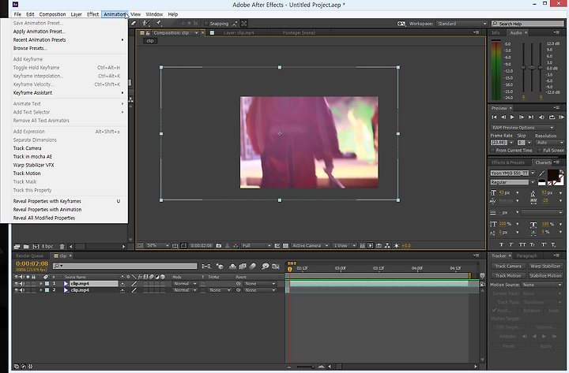Open the File menu

click(x=17, y=14)
